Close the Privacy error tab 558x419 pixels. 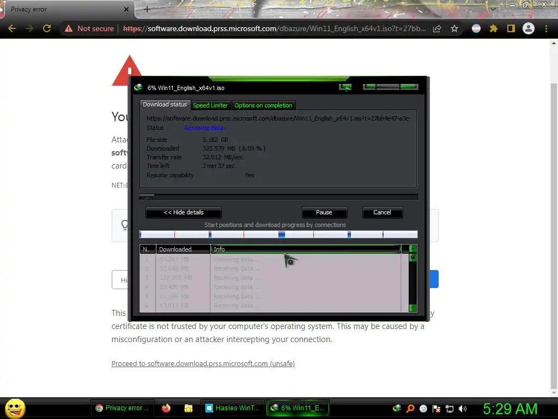(126, 9)
